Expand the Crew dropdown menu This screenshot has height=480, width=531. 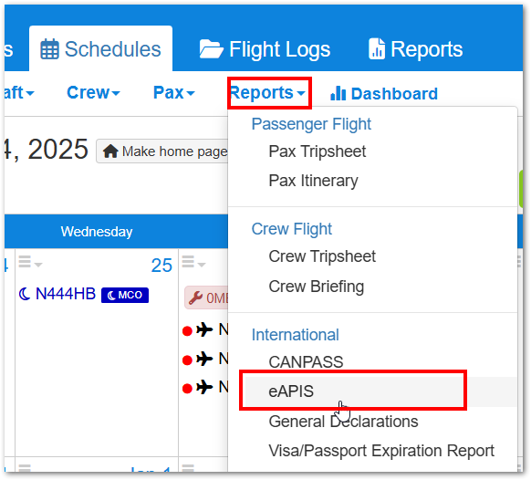(x=93, y=92)
